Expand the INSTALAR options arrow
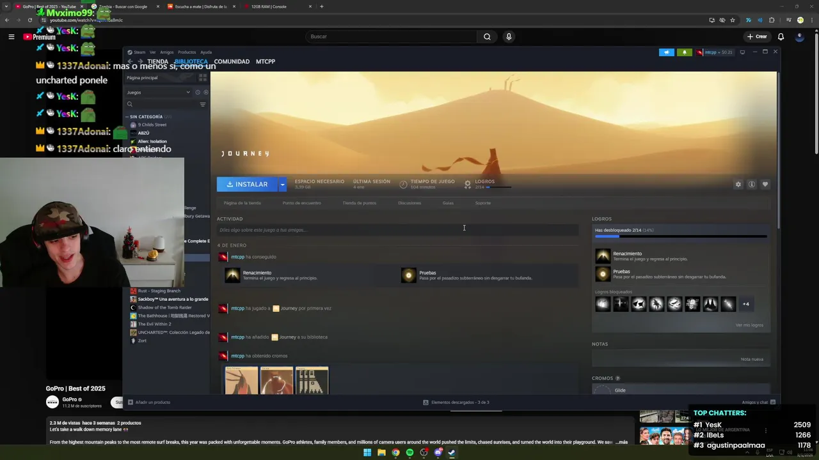The image size is (819, 460). (x=282, y=184)
